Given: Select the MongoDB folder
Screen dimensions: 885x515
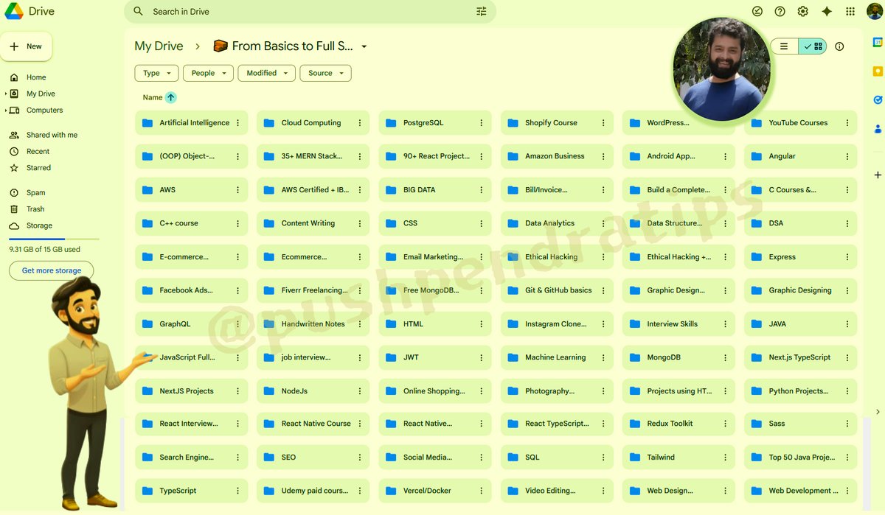Looking at the screenshot, I should (678, 357).
